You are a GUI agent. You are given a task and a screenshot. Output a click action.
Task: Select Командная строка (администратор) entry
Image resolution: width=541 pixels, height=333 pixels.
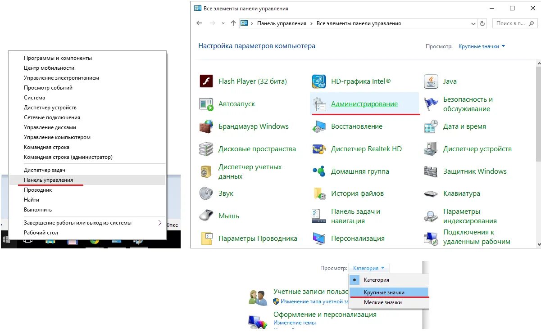(88, 157)
